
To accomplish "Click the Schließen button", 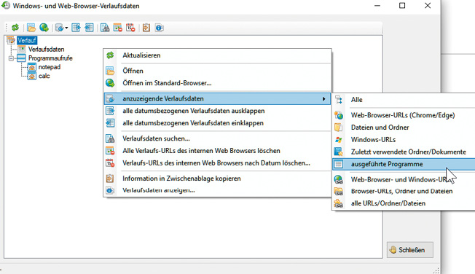I will pyautogui.click(x=410, y=250).
